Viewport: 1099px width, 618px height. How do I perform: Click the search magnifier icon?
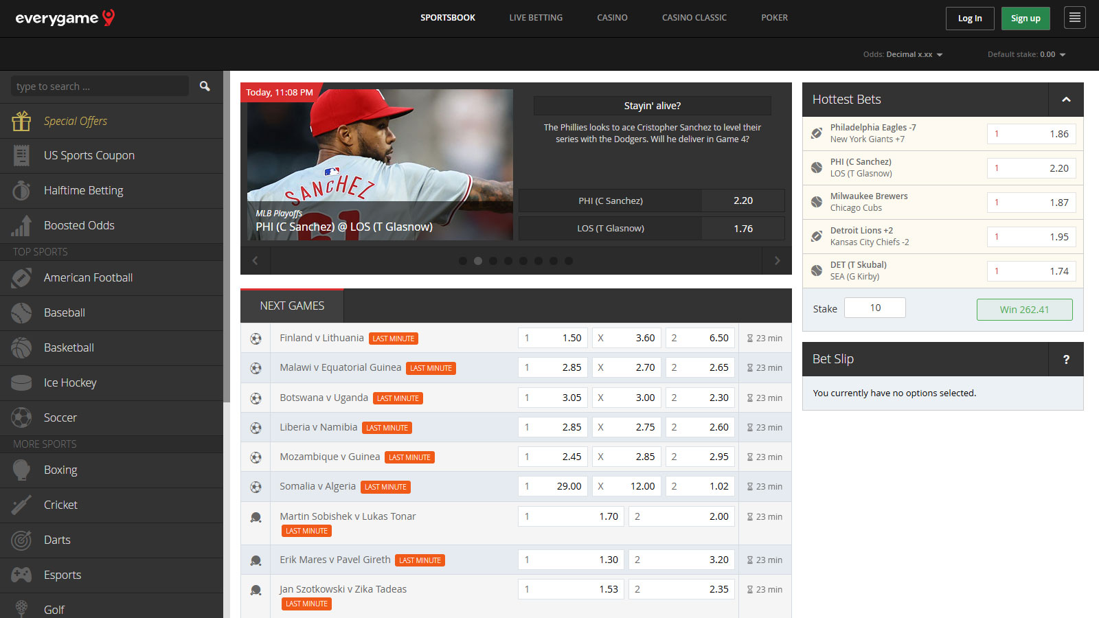205,86
